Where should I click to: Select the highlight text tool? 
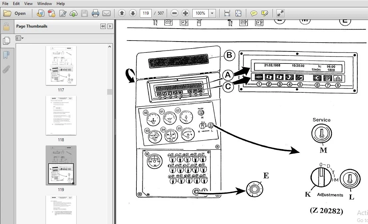click(x=265, y=13)
